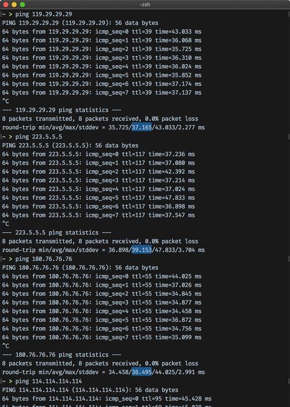
Task: Click the green fullscreen window button
Action: coord(23,5)
